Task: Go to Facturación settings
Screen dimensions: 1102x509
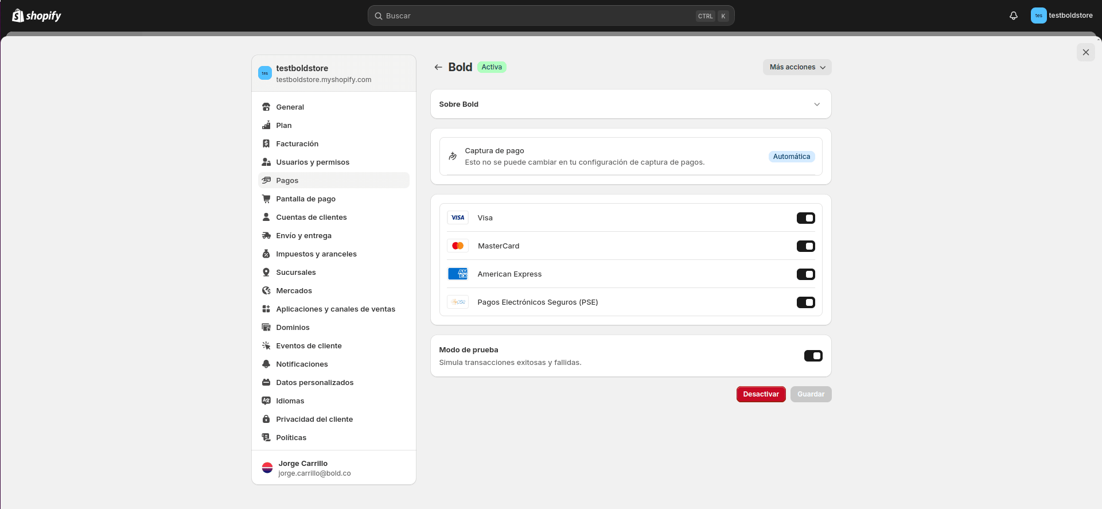Action: click(297, 144)
